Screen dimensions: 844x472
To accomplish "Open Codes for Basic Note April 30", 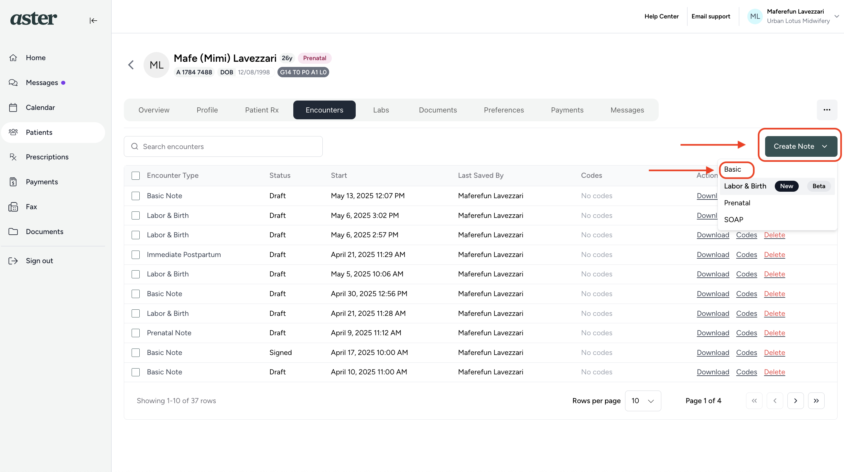I will pyautogui.click(x=746, y=294).
